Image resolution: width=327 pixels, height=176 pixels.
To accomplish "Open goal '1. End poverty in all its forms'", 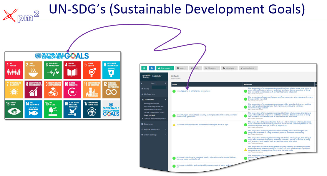I will click(193, 91).
